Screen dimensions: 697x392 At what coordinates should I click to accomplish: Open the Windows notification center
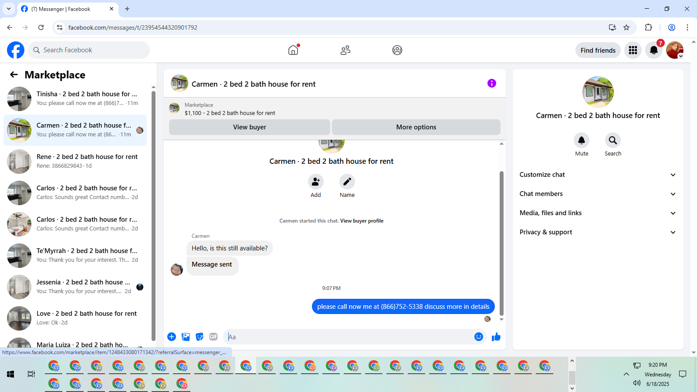pyautogui.click(x=683, y=374)
